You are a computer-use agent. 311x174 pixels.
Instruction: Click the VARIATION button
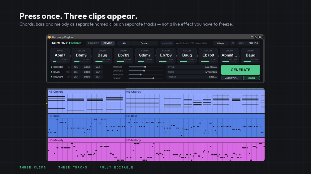click(x=231, y=78)
